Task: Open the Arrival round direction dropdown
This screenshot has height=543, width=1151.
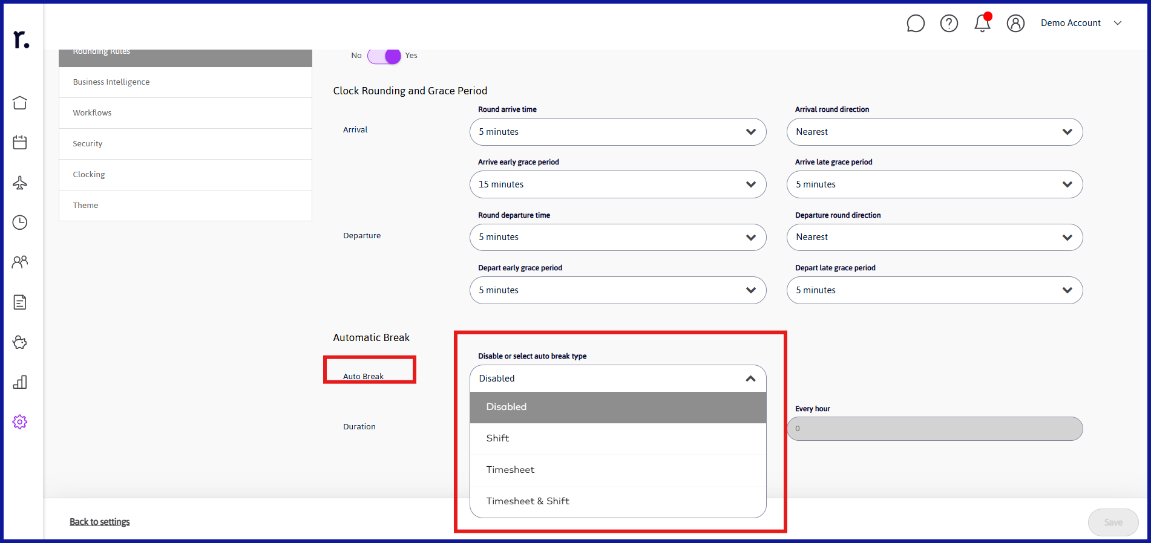Action: coord(934,132)
